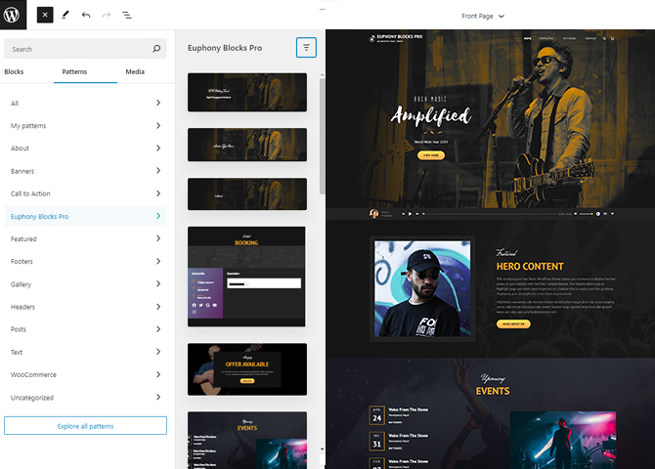Image resolution: width=655 pixels, height=469 pixels.
Task: Switch to the Blocks tab
Action: [x=15, y=71]
